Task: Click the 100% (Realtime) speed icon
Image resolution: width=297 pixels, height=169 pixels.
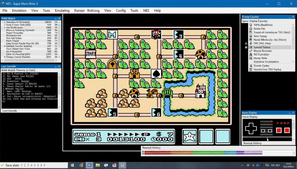Action: 251,25
